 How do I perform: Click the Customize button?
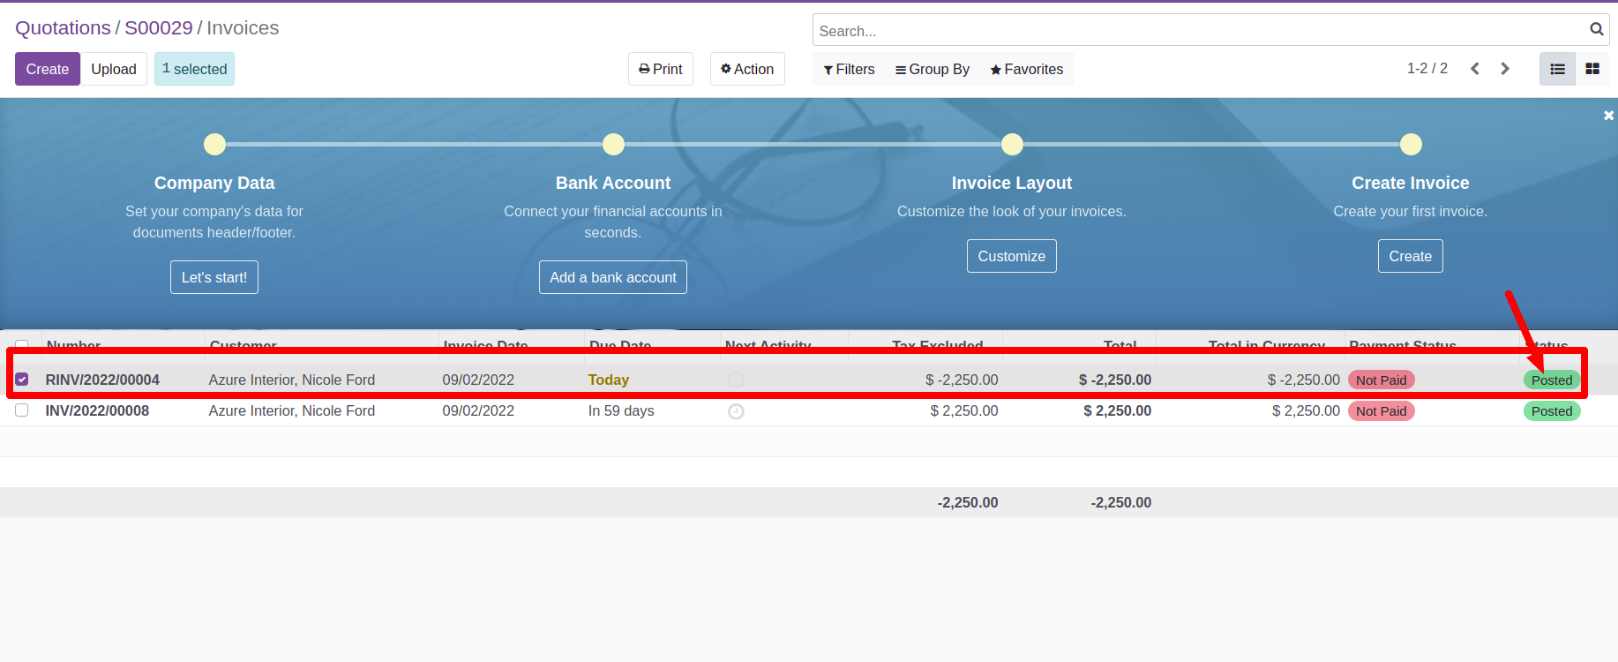(1012, 256)
